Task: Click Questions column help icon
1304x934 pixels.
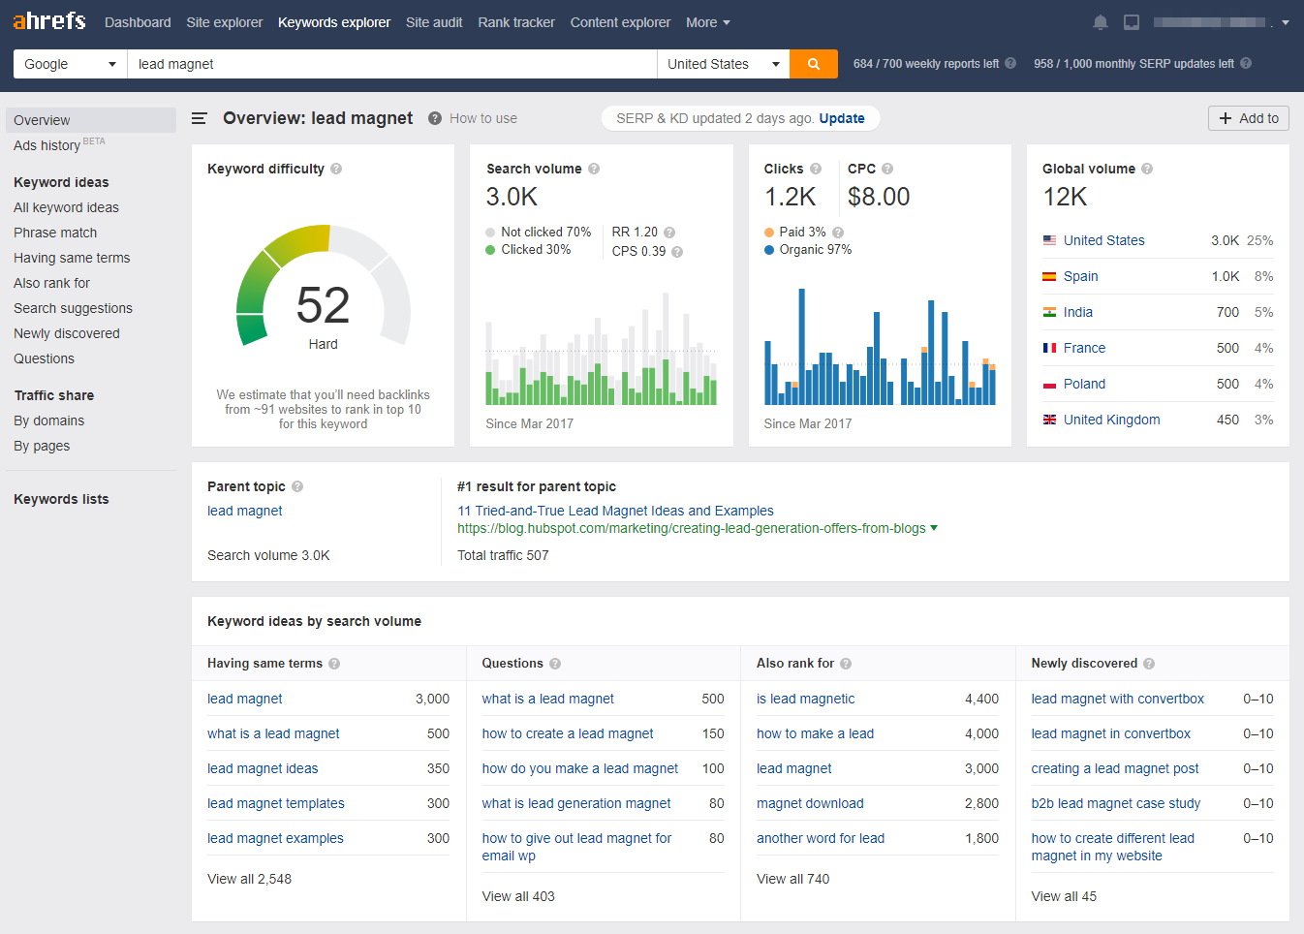Action: tap(555, 664)
